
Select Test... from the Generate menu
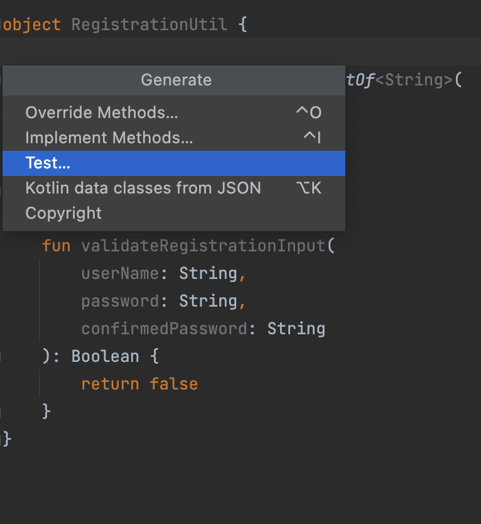click(47, 163)
